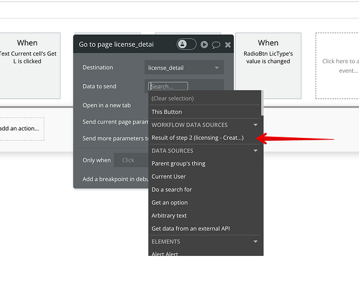
Task: Click the Data to send label
Action: (100, 86)
